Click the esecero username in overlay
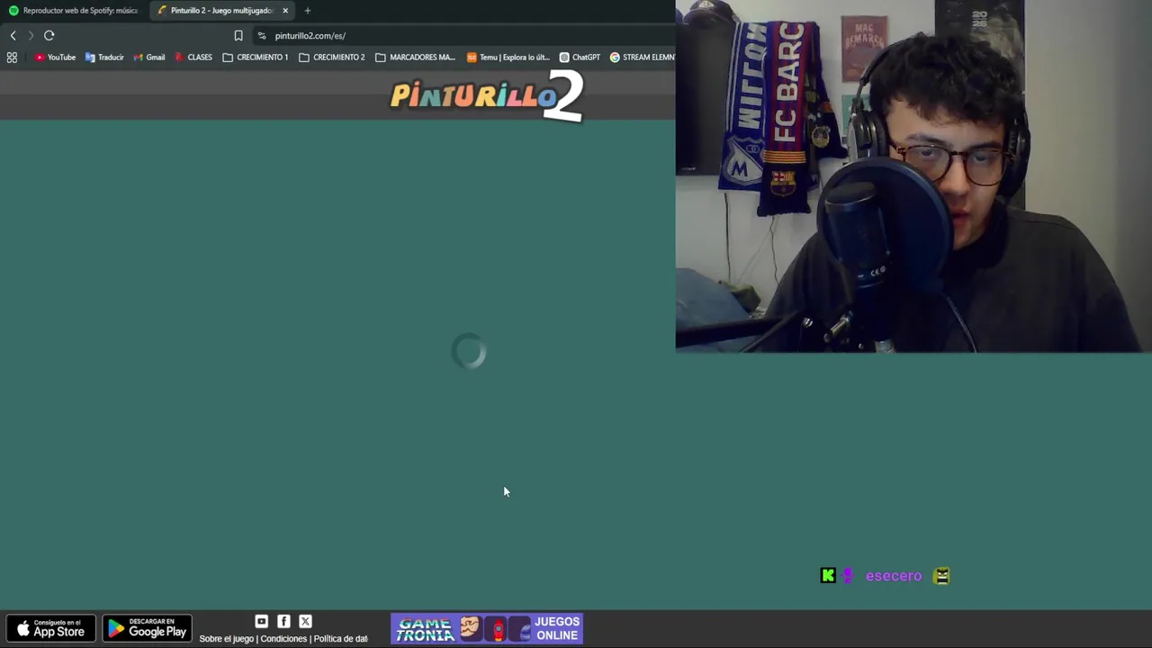Viewport: 1152px width, 648px height. [x=894, y=576]
